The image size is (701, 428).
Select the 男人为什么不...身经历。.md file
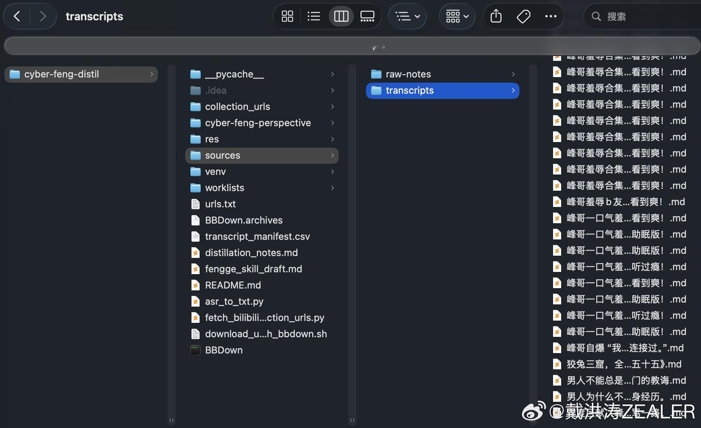620,397
